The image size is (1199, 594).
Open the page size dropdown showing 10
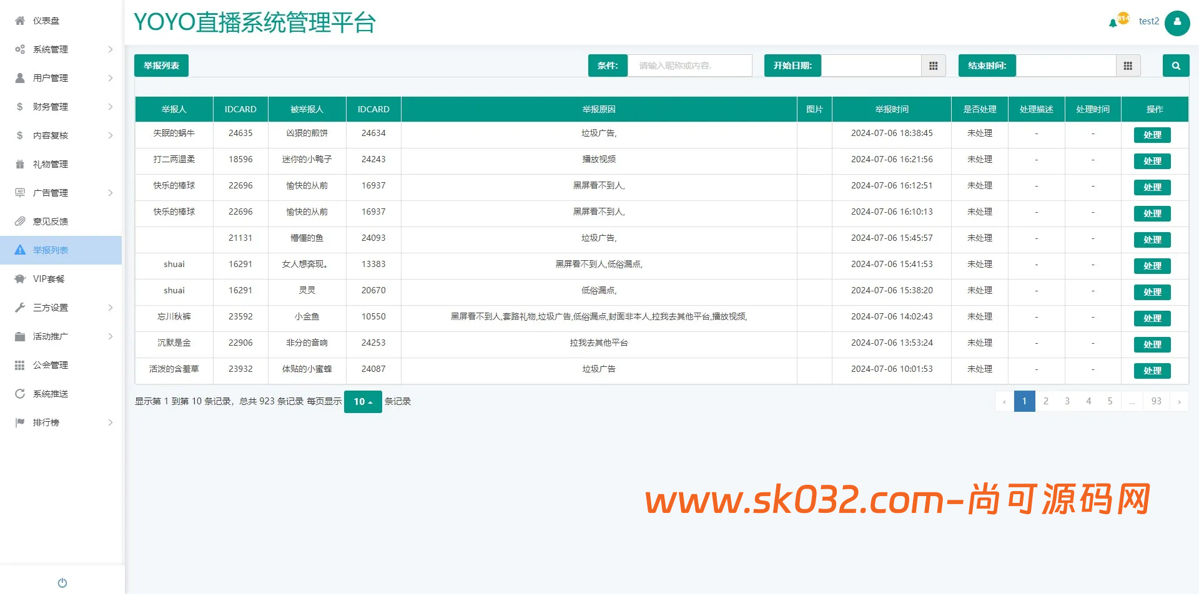tap(362, 402)
